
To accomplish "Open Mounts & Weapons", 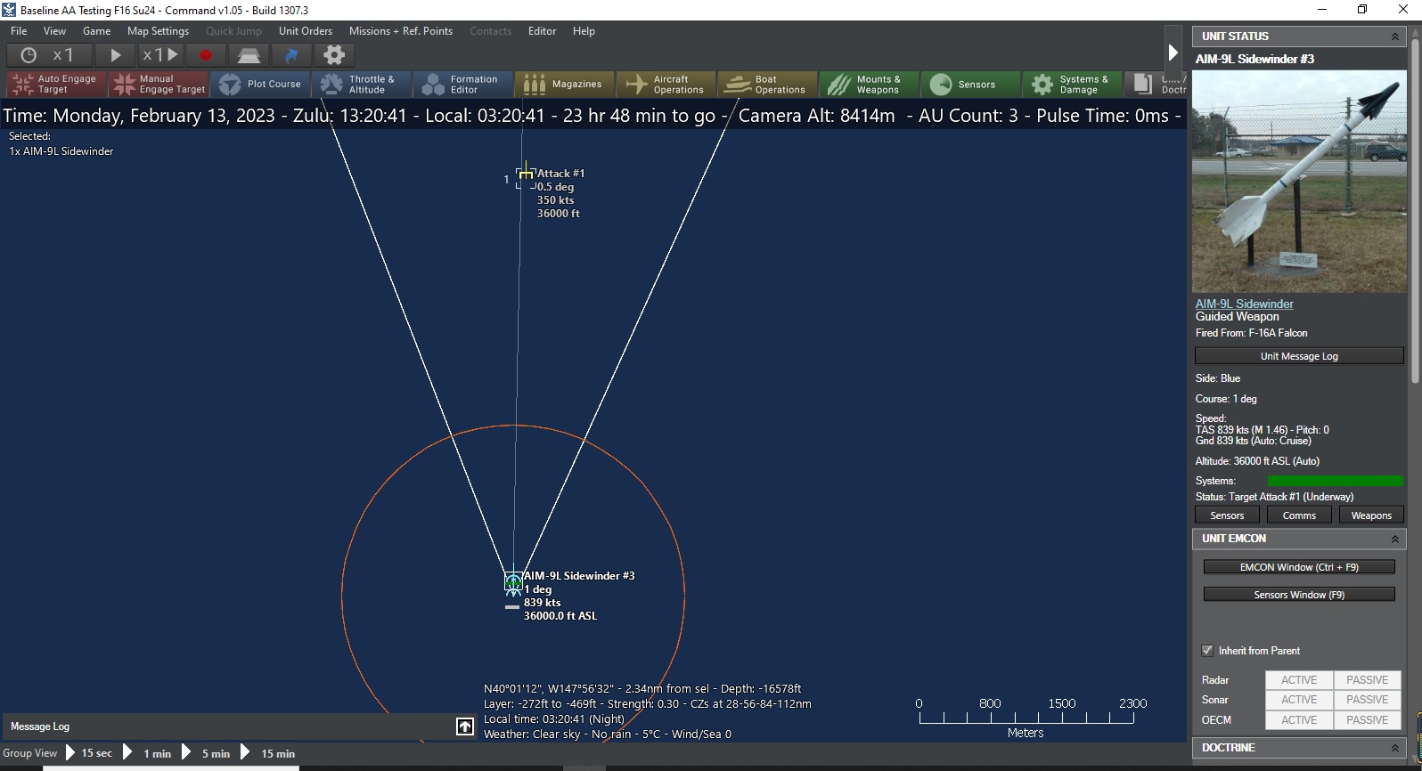I will 870,85.
